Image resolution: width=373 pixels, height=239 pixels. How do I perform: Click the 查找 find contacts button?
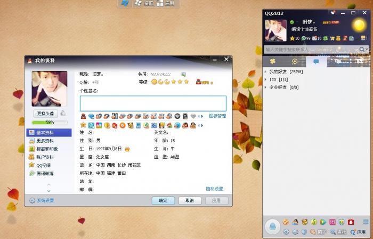338,232
